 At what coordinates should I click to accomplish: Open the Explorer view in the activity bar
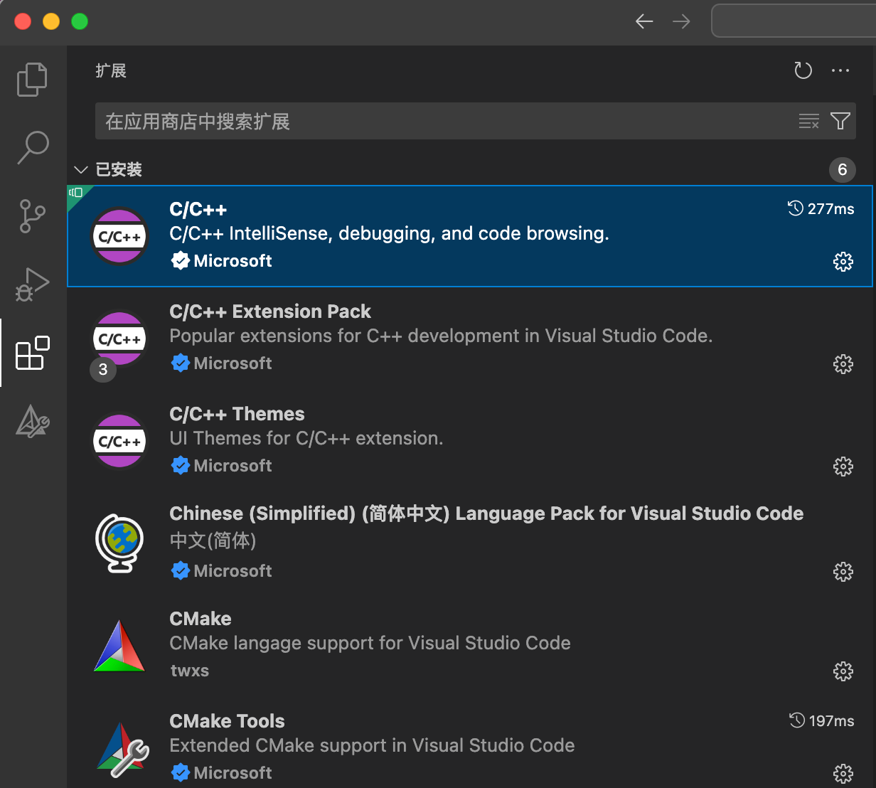32,79
